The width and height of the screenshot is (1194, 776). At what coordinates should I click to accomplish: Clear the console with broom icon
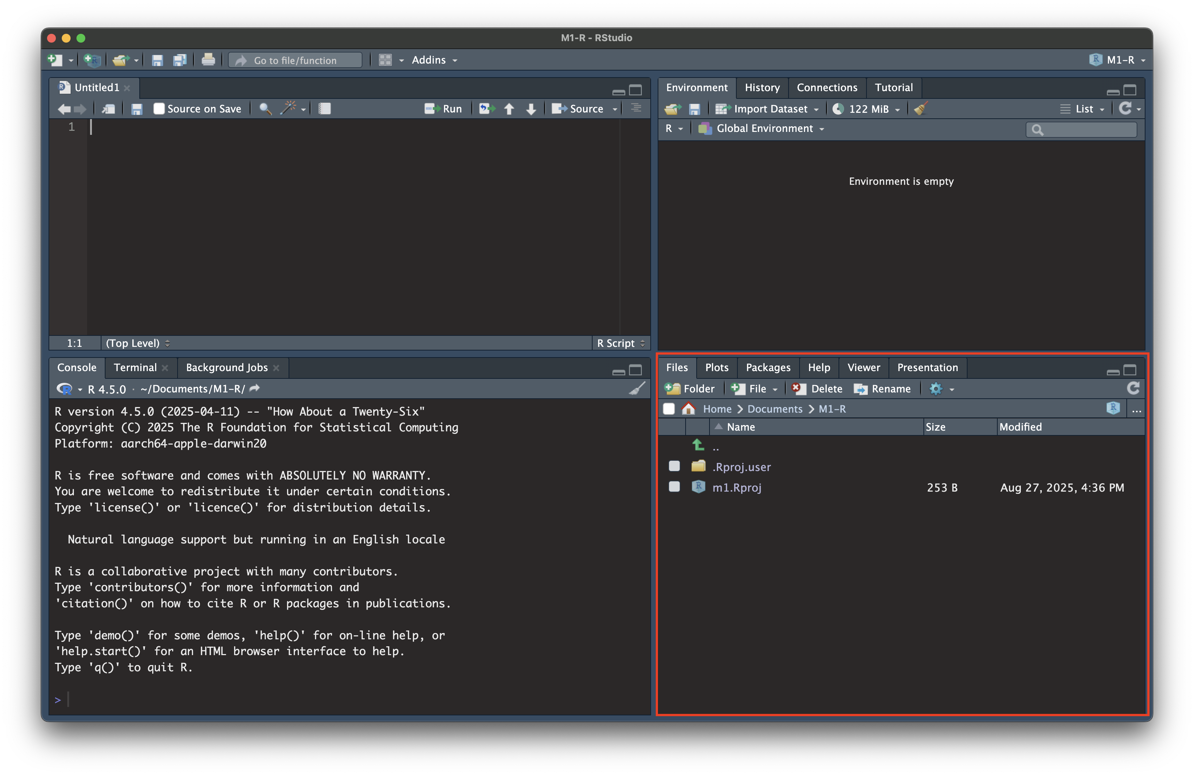tap(637, 388)
